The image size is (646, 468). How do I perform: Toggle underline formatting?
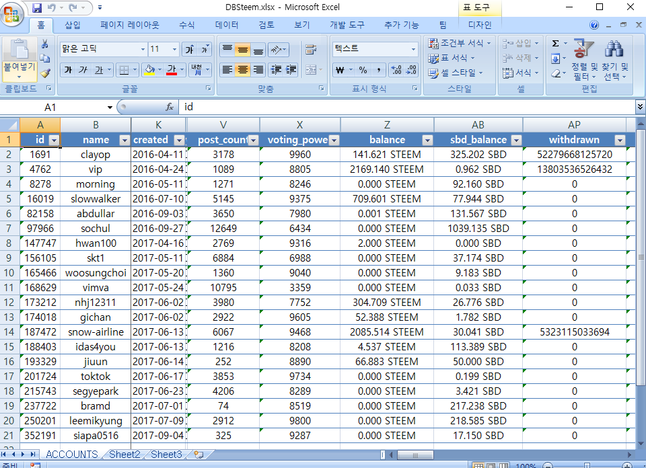(99, 70)
